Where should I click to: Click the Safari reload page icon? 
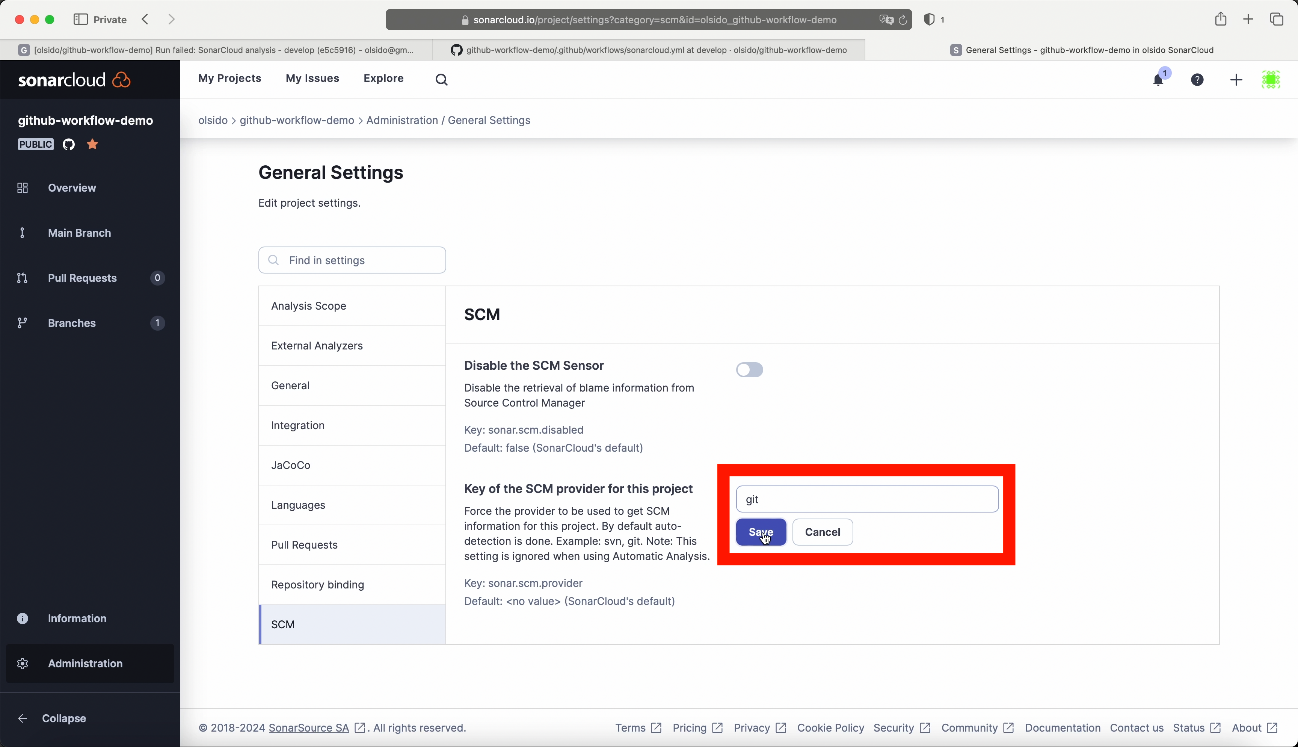[x=903, y=20]
